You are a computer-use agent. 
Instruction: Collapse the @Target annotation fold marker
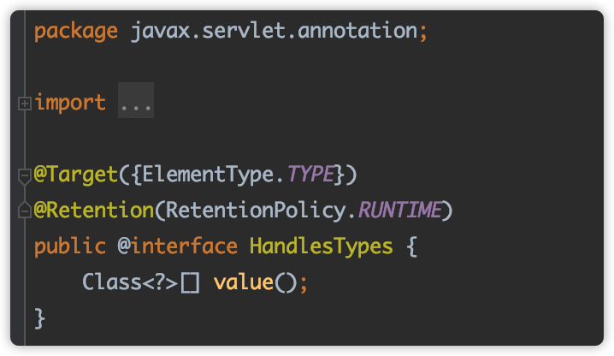coord(24,175)
